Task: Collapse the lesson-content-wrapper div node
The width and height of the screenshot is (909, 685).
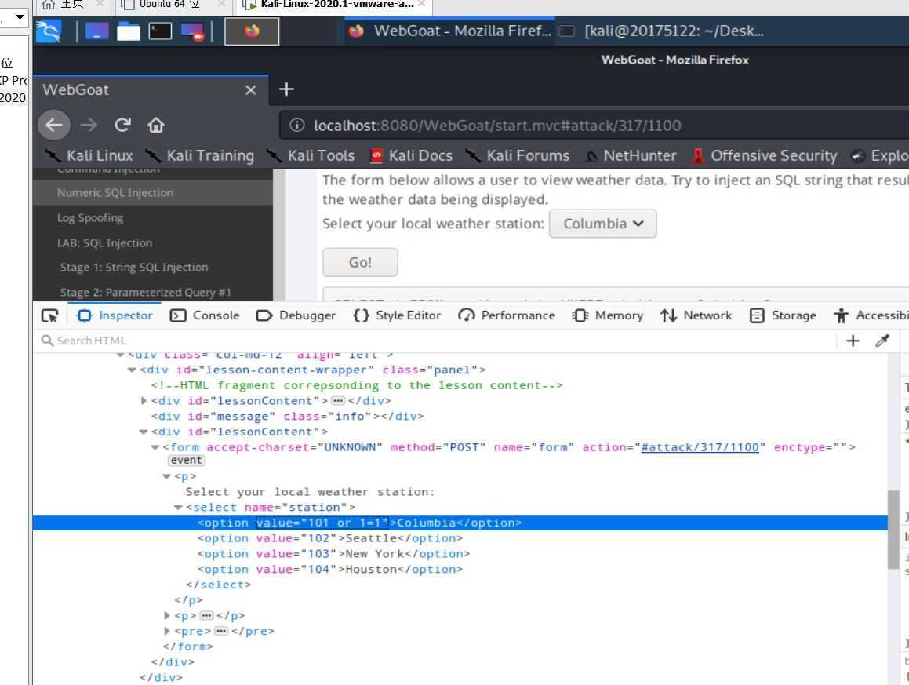Action: [132, 370]
